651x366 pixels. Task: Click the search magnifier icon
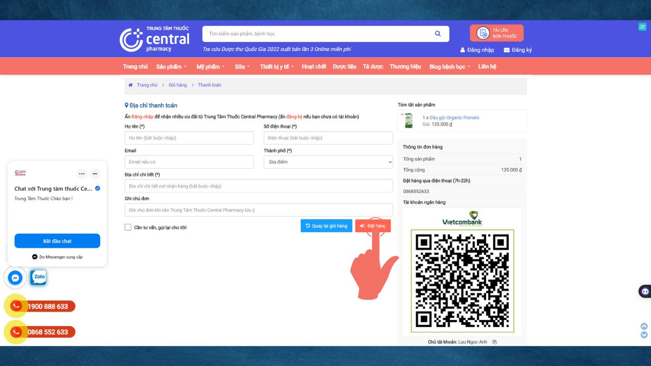tap(438, 34)
